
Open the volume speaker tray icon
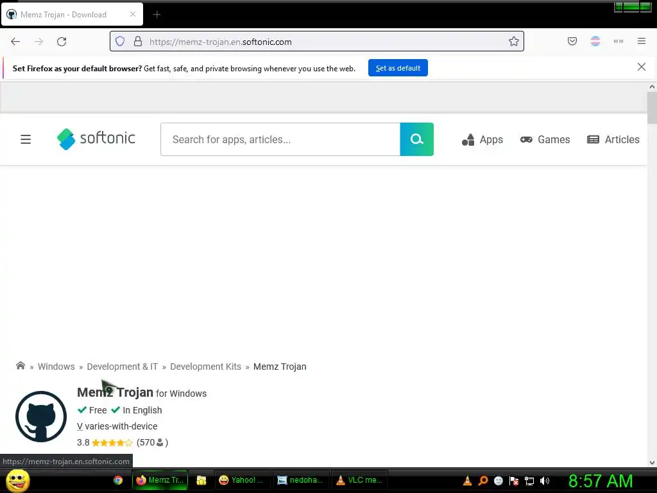tap(544, 481)
